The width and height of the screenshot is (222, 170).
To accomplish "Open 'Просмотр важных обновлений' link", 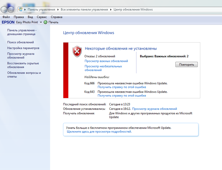I will click(106, 61).
